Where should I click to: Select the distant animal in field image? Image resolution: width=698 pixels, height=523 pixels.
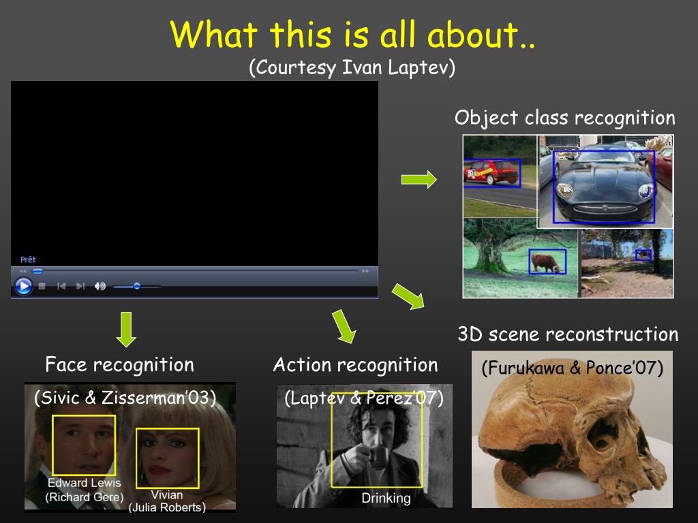pos(627,264)
